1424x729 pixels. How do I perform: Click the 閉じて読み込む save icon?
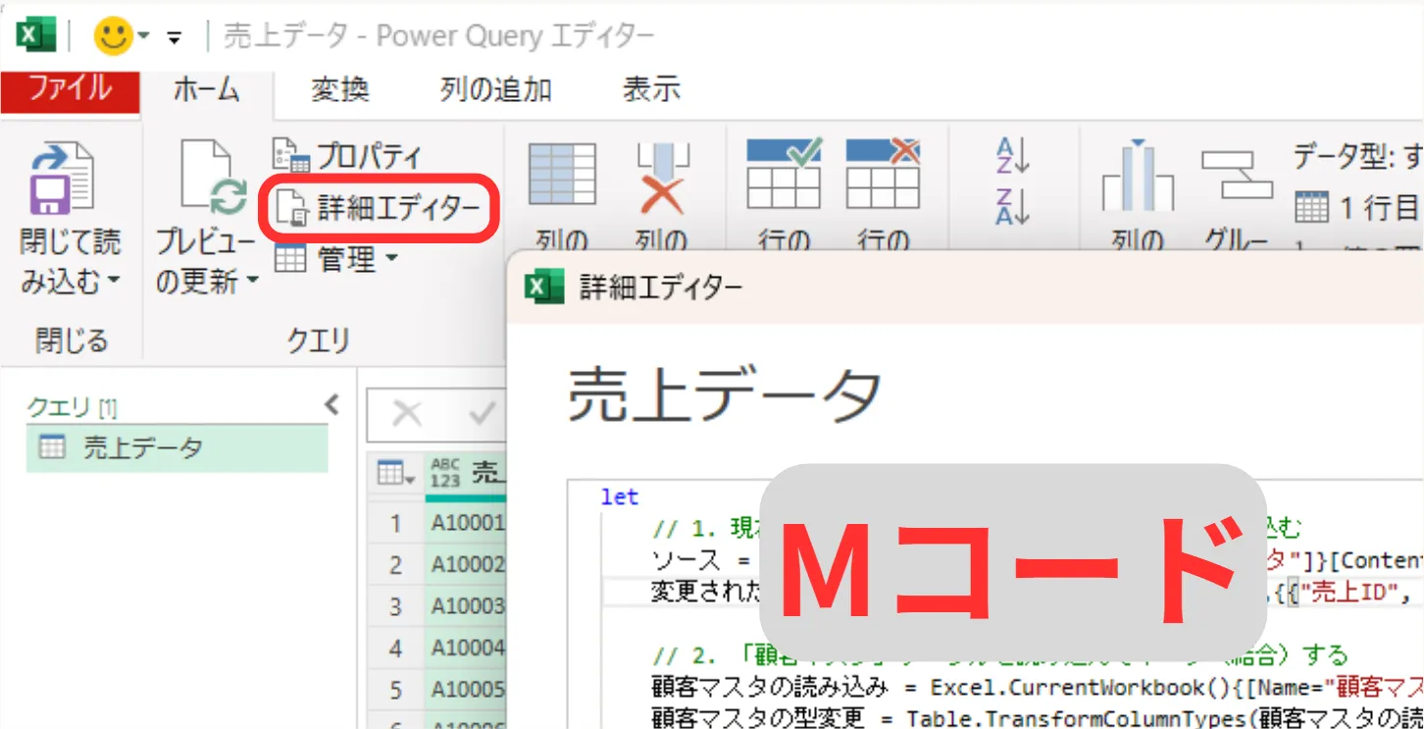(63, 179)
